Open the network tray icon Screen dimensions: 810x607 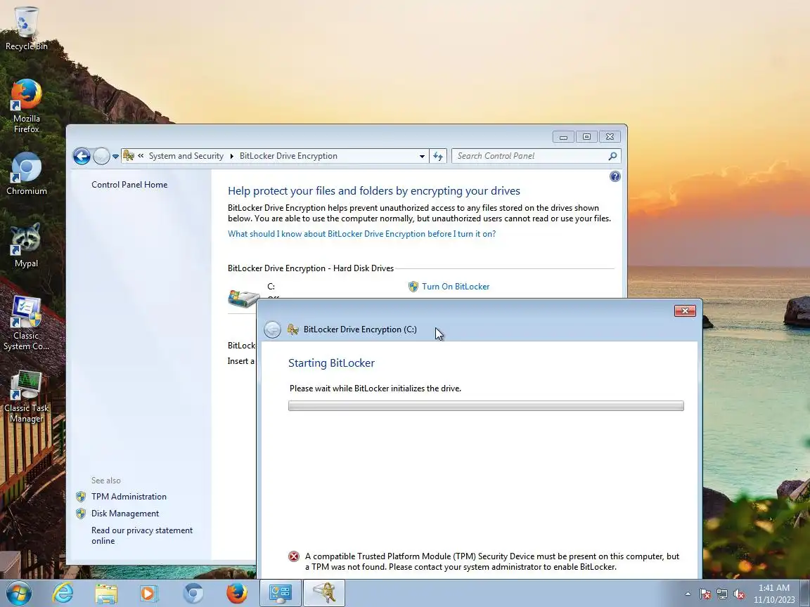(722, 594)
